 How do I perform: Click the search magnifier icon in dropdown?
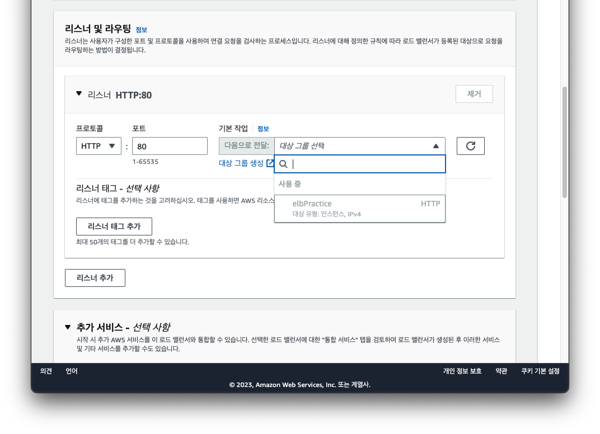(x=283, y=164)
